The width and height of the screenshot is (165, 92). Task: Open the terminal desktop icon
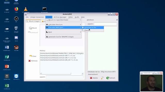pyautogui.click(x=44, y=9)
